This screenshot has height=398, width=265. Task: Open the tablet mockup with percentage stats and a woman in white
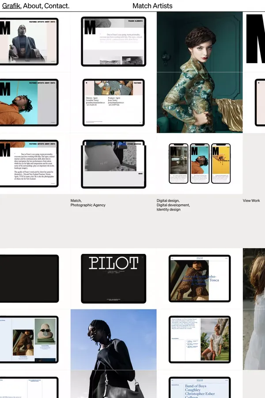200,339
